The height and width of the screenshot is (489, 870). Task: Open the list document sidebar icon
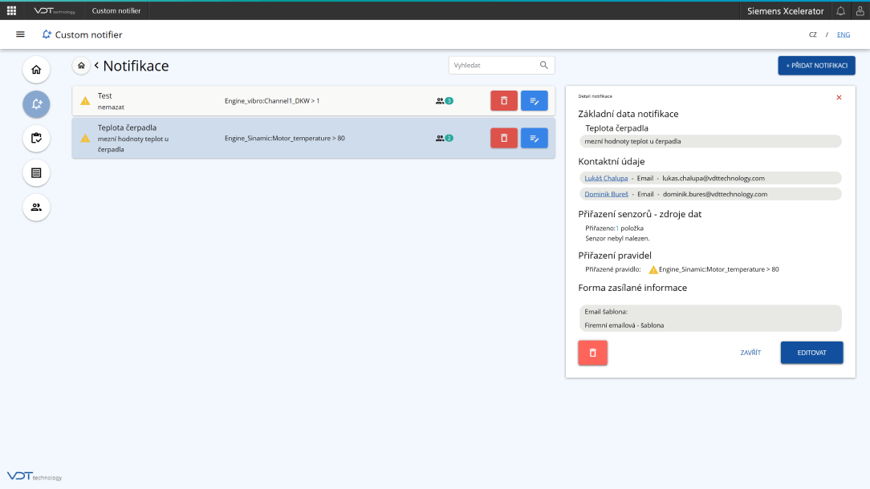36,172
